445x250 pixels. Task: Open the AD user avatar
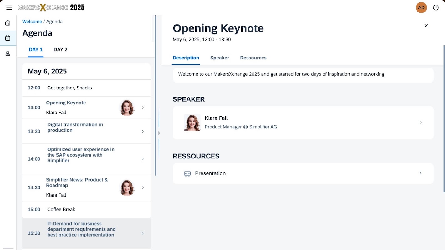coord(421,7)
